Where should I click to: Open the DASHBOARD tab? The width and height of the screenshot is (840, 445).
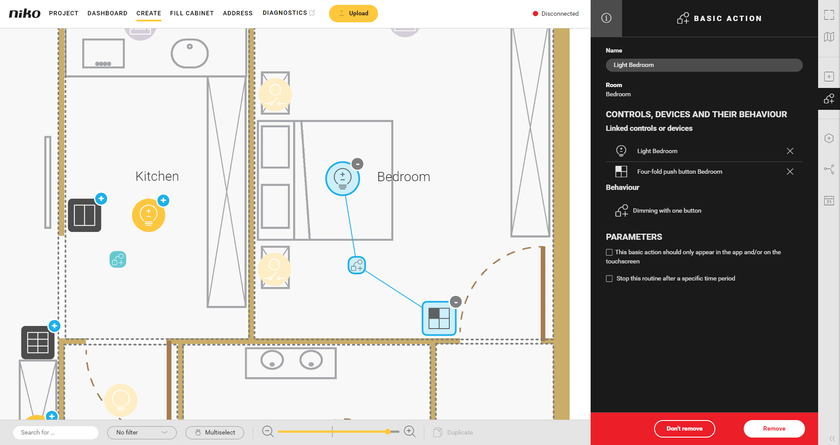[x=108, y=13]
